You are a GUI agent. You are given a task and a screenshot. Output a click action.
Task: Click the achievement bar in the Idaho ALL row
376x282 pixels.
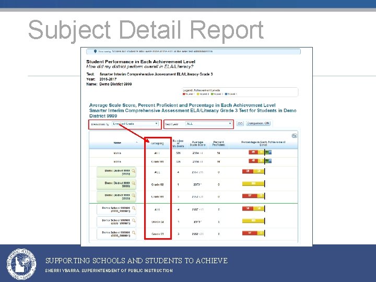[260, 152]
